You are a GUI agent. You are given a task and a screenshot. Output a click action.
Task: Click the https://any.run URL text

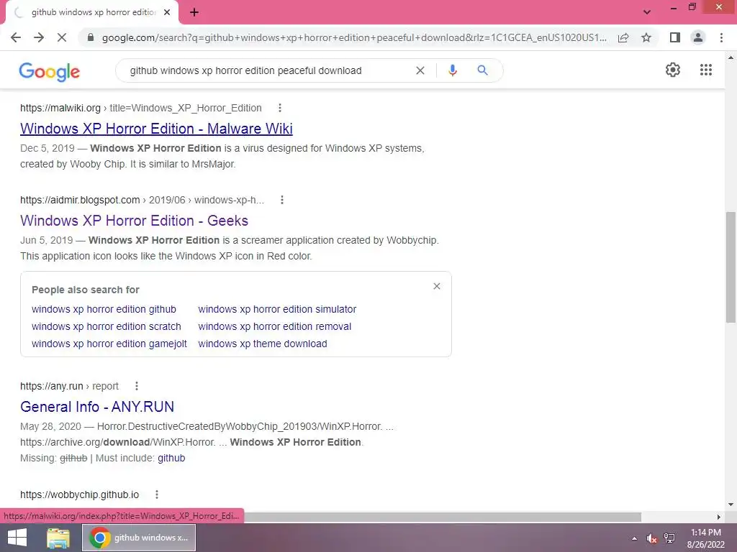[x=52, y=386]
